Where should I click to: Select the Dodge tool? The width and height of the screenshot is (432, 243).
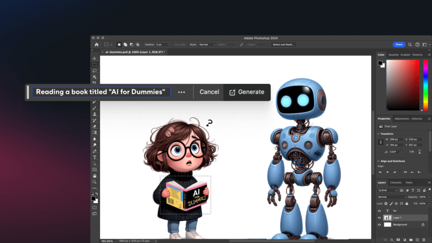pyautogui.click(x=94, y=145)
